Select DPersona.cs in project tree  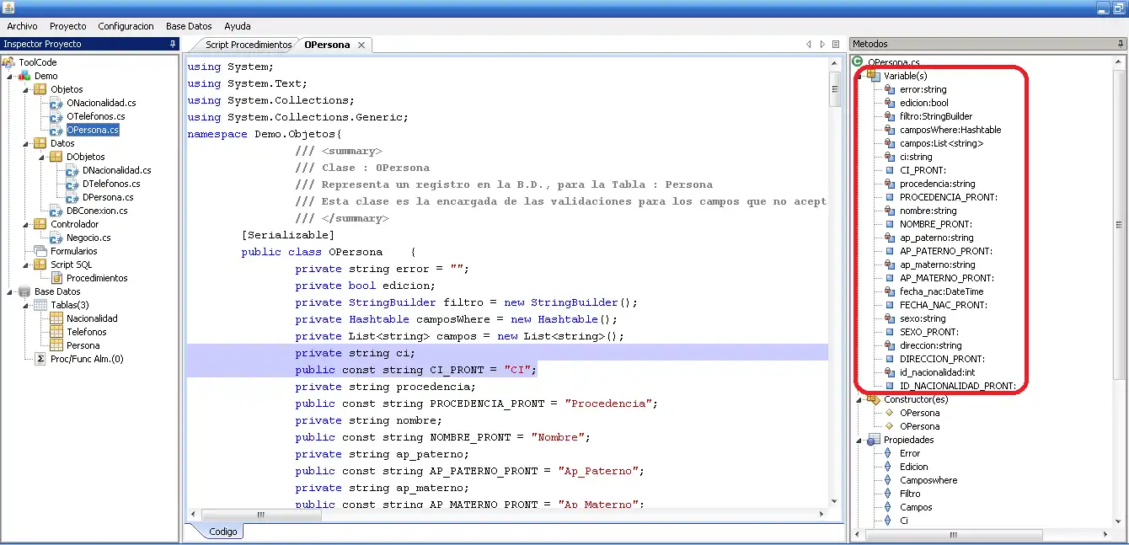click(x=108, y=197)
